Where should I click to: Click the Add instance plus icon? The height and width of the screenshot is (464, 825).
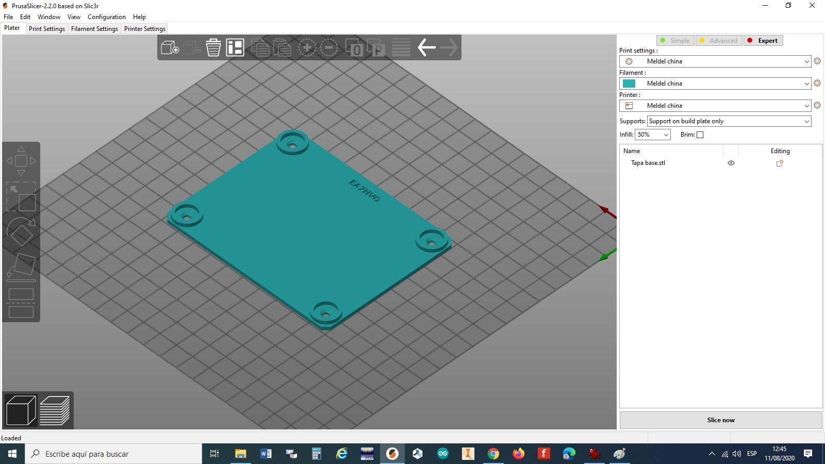pos(307,48)
